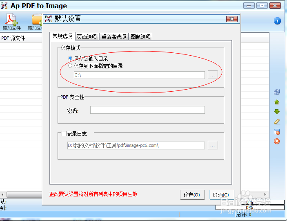The width and height of the screenshot is (287, 221).
Task: Click the red default settings warning text
Action: pyautogui.click(x=93, y=194)
